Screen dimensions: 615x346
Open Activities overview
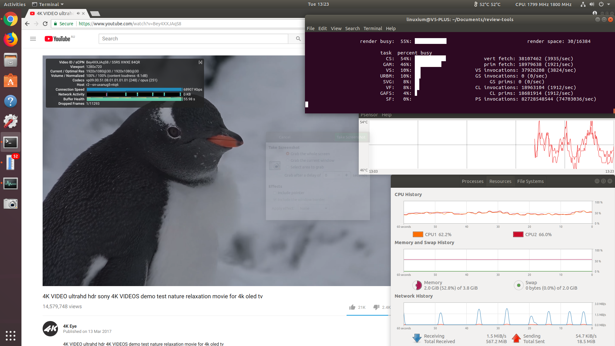[x=15, y=4]
